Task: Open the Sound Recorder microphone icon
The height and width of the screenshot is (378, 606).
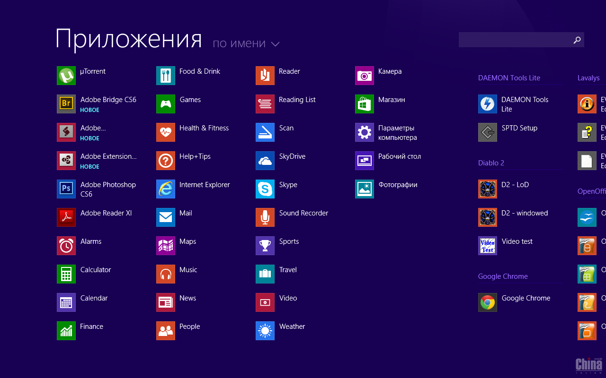Action: click(265, 217)
